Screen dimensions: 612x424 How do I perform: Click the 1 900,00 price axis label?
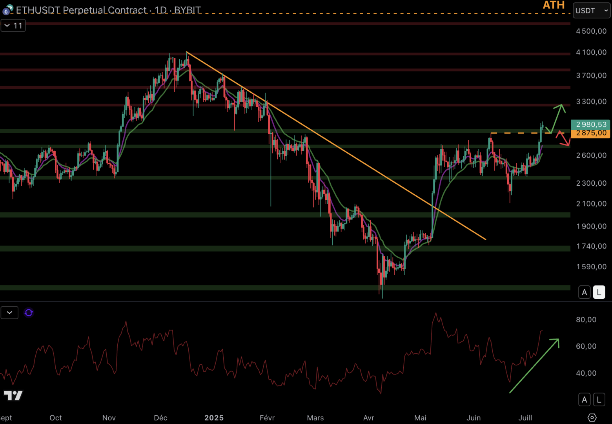[591, 227]
